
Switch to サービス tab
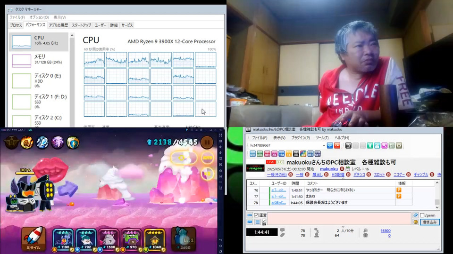pos(127,25)
